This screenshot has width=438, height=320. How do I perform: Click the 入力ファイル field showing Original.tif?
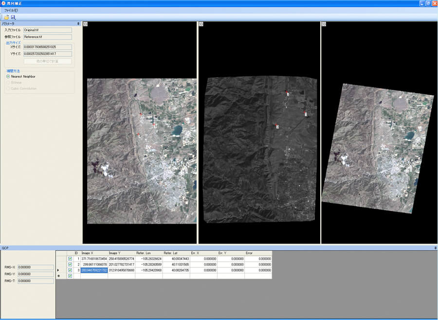point(48,30)
